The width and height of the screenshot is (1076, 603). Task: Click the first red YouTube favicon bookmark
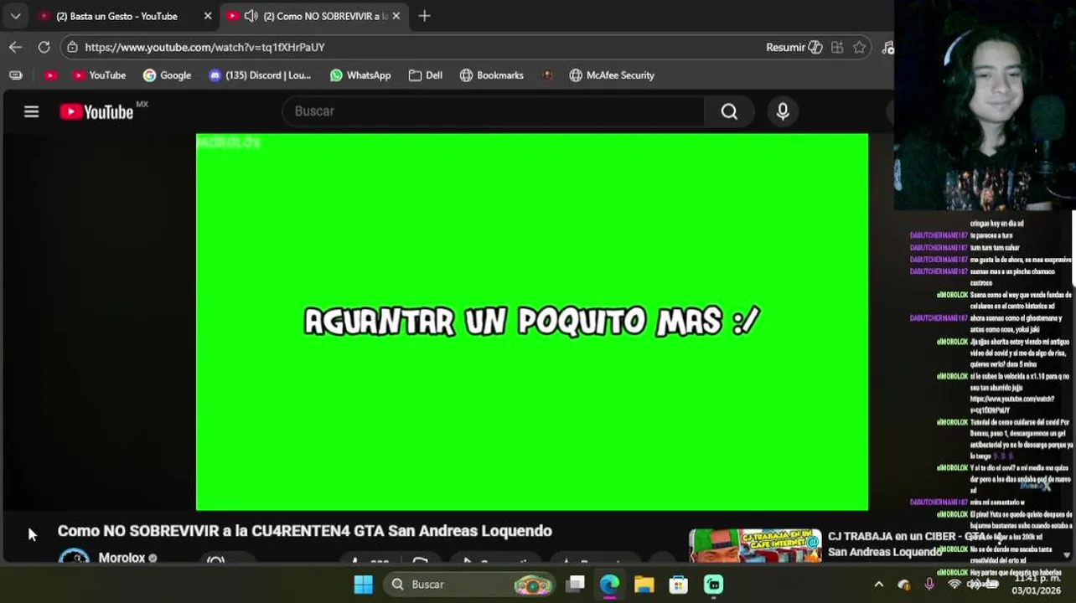50,75
